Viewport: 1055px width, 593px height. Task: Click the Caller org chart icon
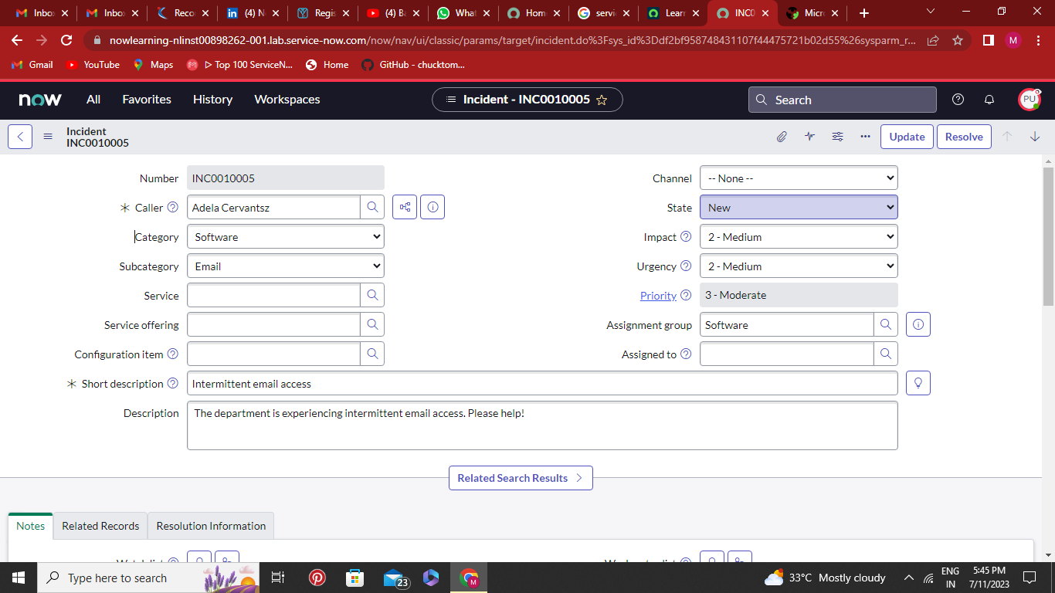pyautogui.click(x=404, y=207)
